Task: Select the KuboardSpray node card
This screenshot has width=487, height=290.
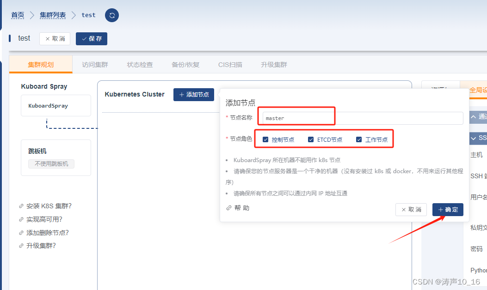Action: 56,105
